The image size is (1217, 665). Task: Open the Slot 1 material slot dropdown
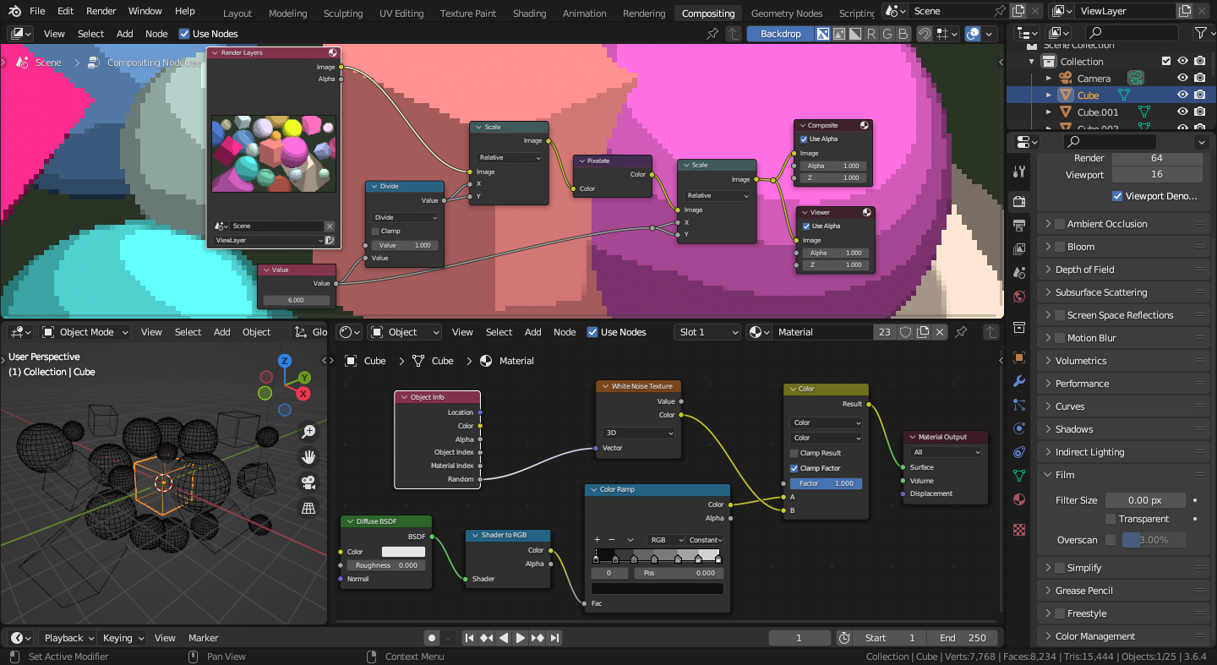tap(708, 332)
